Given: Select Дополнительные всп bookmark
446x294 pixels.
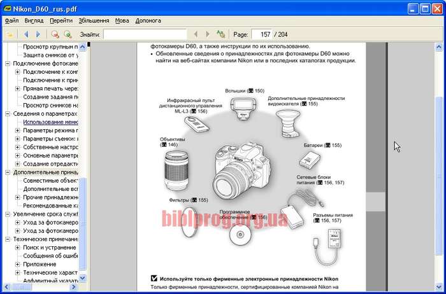Looking at the screenshot, I should [50, 189].
